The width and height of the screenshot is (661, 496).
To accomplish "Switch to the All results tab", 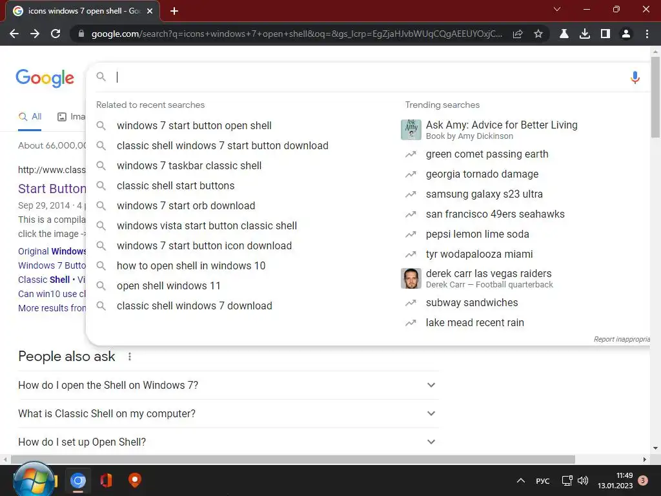I will [30, 117].
